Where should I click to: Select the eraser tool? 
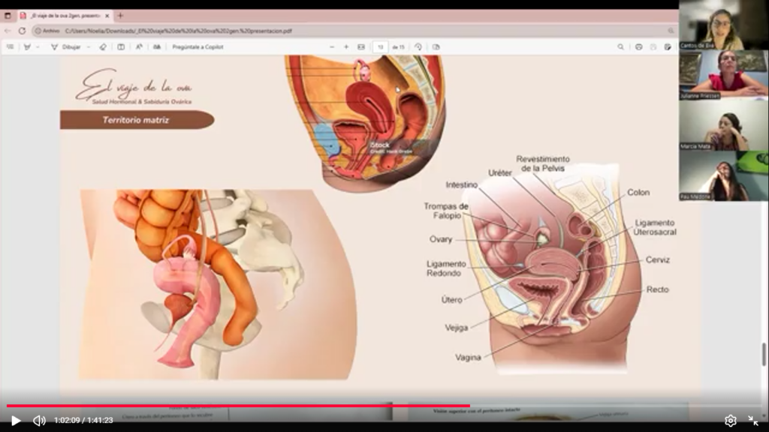point(103,46)
